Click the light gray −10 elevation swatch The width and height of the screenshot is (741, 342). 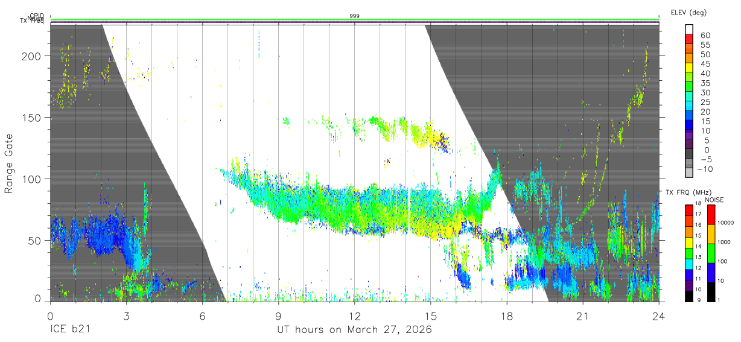tap(689, 173)
